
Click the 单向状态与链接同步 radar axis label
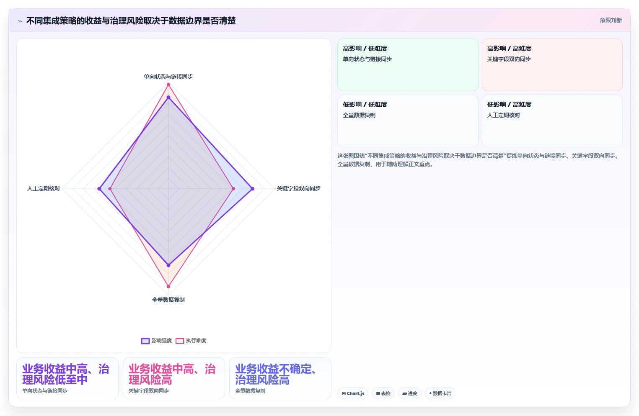pyautogui.click(x=168, y=77)
